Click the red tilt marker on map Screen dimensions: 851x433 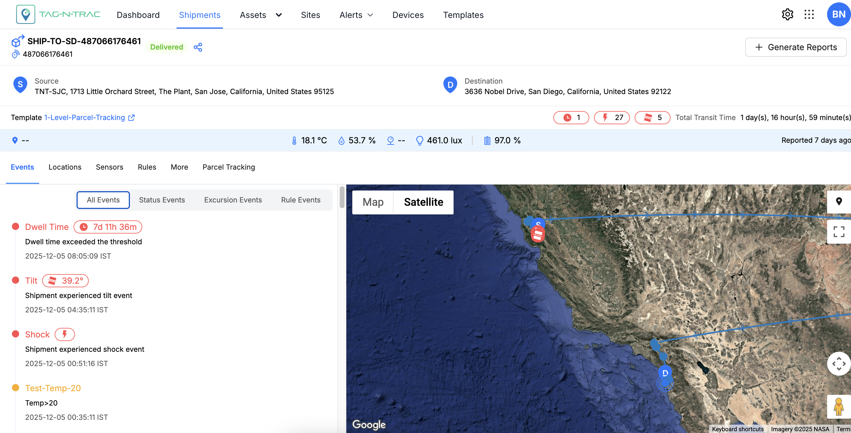pyautogui.click(x=538, y=235)
